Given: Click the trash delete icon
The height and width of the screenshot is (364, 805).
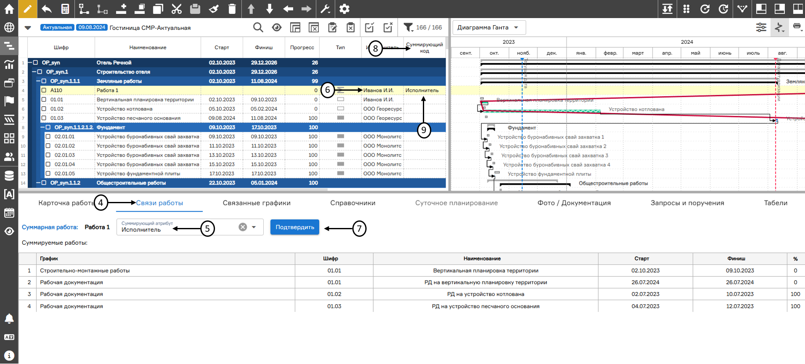Looking at the screenshot, I should click(x=232, y=9).
